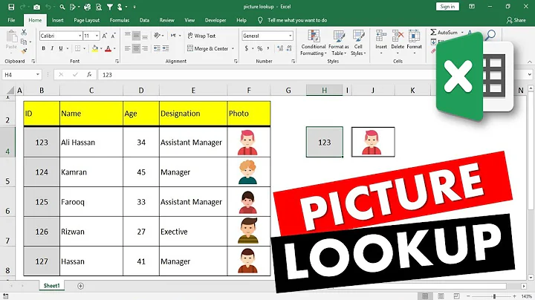Screen dimensions: 535x300
Task: Click the Ribbon Display Options icon
Action: 472,7
